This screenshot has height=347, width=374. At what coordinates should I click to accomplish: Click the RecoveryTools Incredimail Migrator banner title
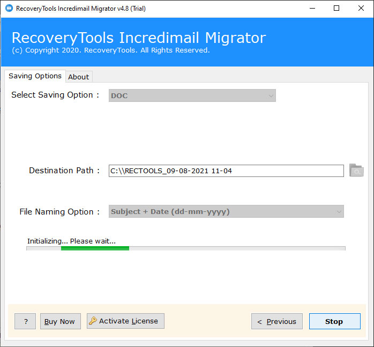[139, 38]
